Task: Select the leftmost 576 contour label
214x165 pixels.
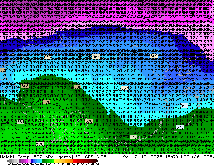Action: coord(47,102)
